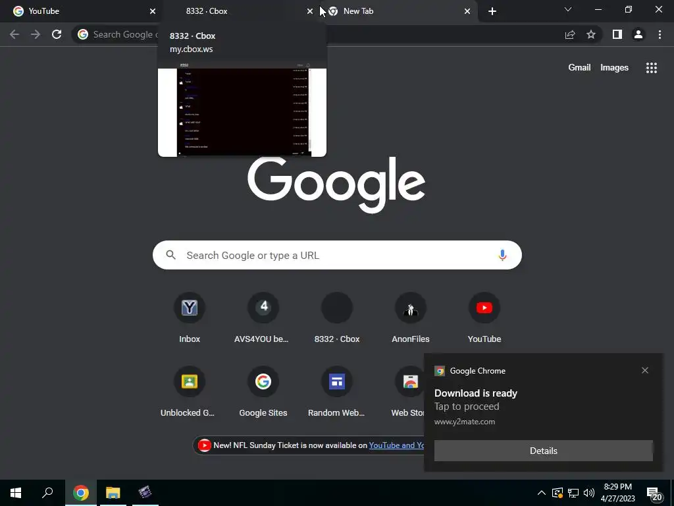The width and height of the screenshot is (674, 506).
Task: Close the YouTube tab
Action: [x=153, y=11]
